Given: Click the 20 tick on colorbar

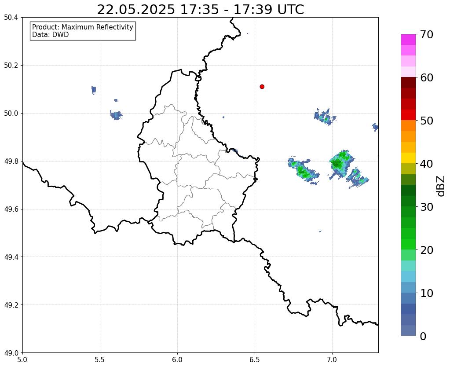Looking at the screenshot, I should tap(427, 250).
